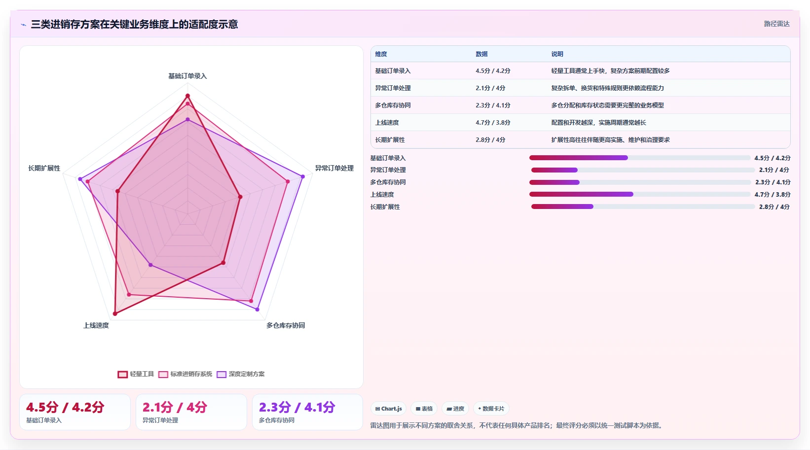Screen dimensions: 810x450
Task: Click the radar axis label 多仓库存协同
Action: click(x=286, y=326)
